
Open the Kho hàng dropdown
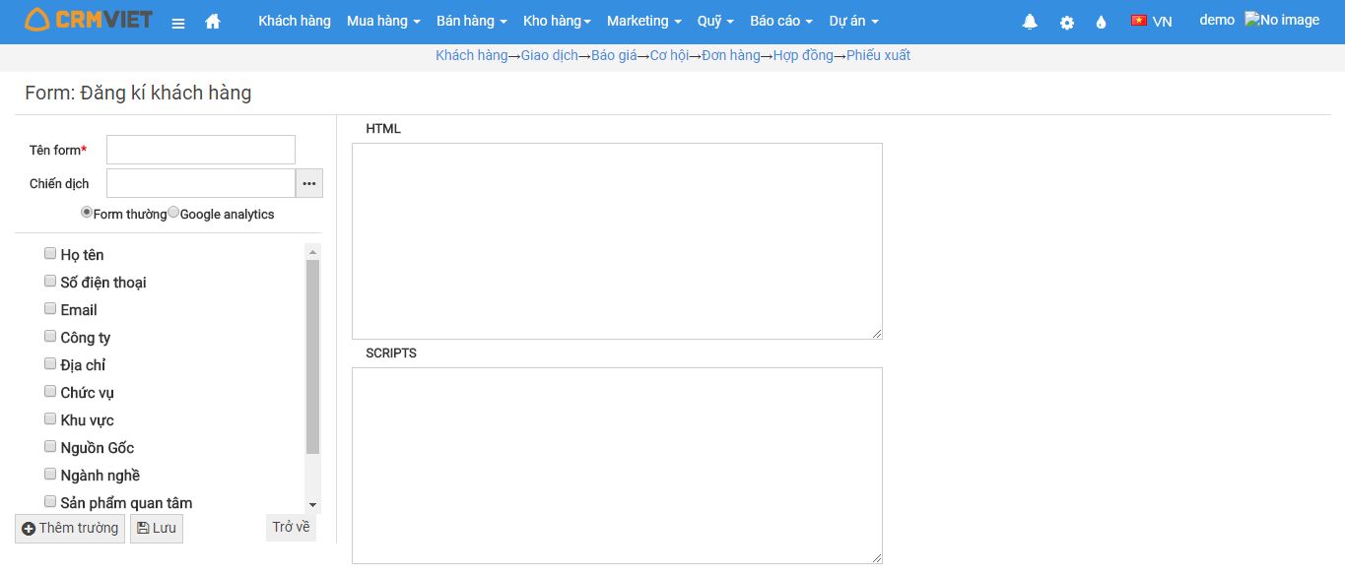pyautogui.click(x=557, y=21)
